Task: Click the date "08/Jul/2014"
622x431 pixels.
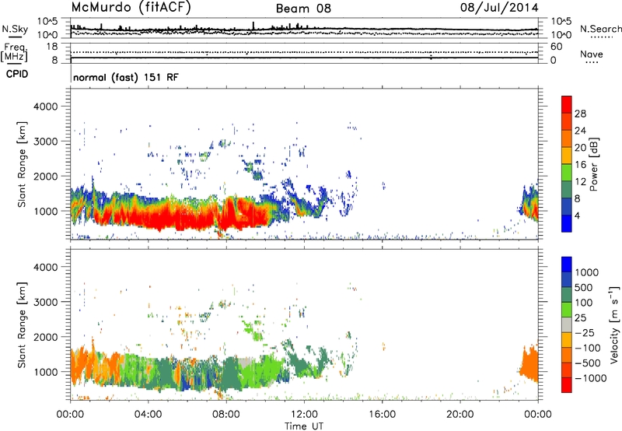Action: coord(499,8)
